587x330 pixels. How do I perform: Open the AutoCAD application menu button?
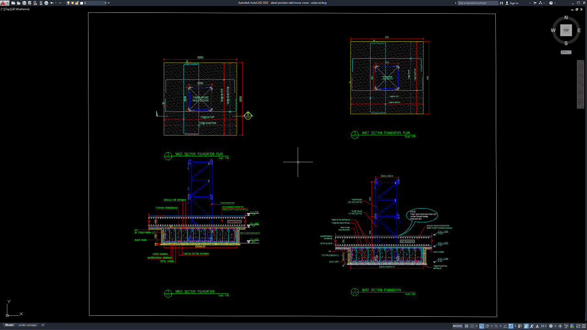[4, 3]
